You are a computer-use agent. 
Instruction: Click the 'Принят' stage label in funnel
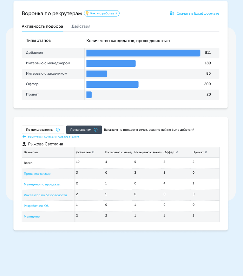click(32, 94)
